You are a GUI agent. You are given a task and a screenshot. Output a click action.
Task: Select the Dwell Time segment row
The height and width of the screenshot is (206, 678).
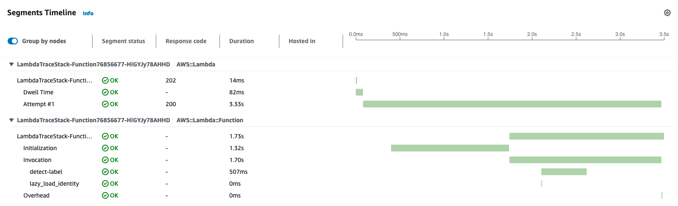click(x=38, y=92)
